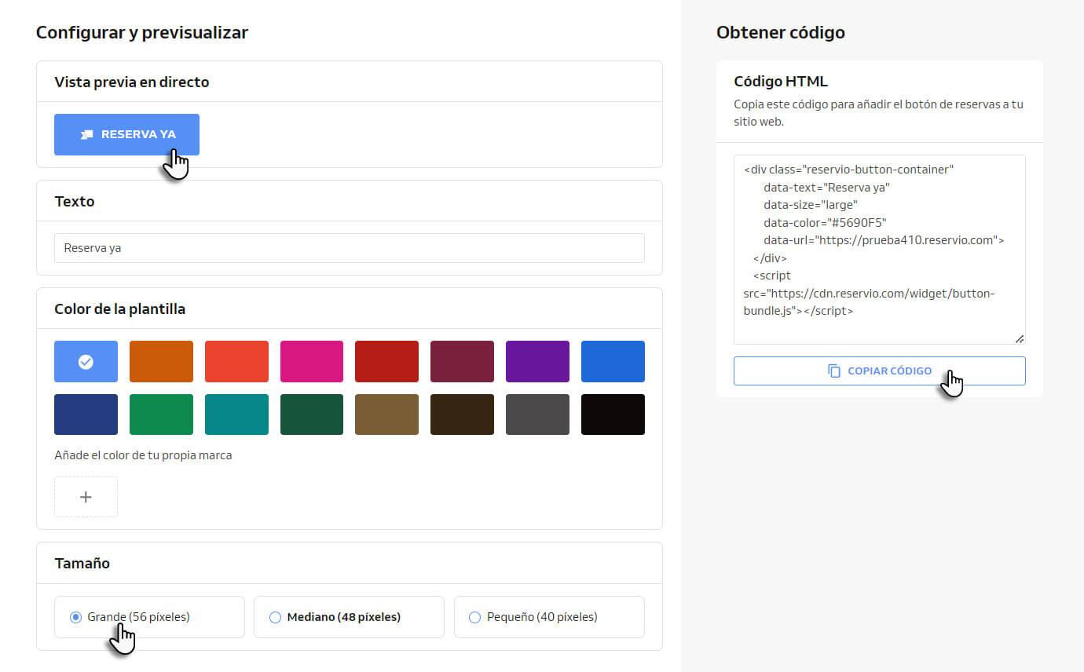Image resolution: width=1084 pixels, height=672 pixels.
Task: Click the Reserva ya text input field
Action: pos(350,248)
